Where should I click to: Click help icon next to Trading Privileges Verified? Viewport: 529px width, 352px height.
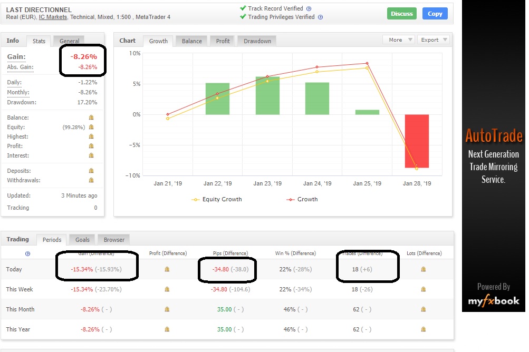pyautogui.click(x=321, y=17)
